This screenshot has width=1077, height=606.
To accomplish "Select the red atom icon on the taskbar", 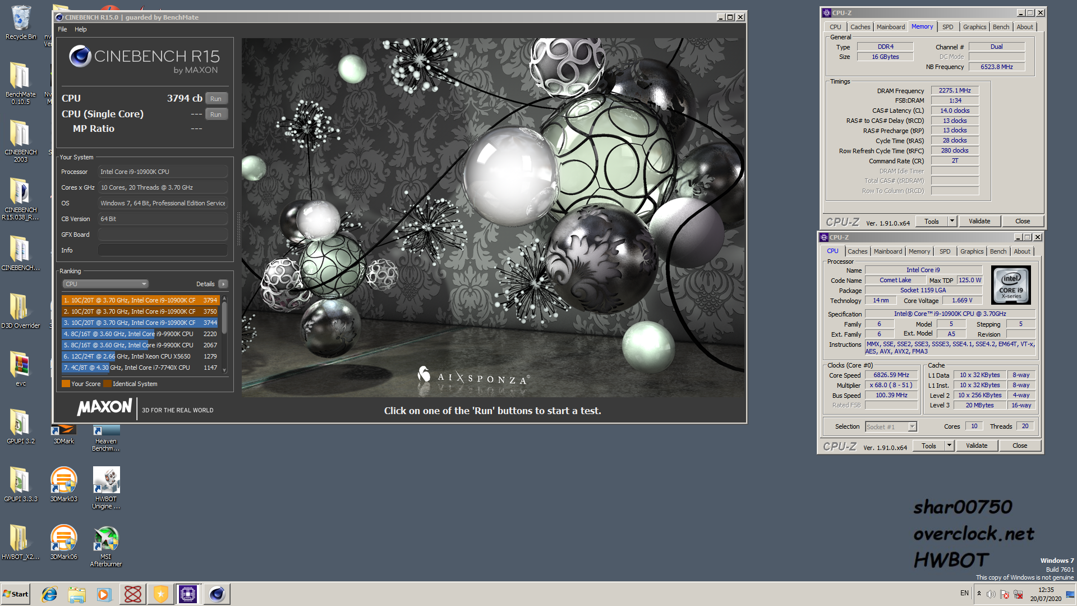I will click(133, 594).
